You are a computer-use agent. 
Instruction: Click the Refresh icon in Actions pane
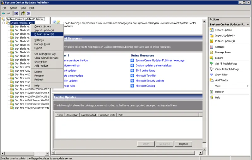click(212, 92)
